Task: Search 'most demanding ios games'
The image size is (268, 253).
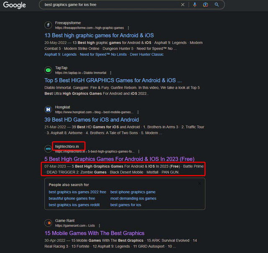Action: pyautogui.click(x=133, y=198)
